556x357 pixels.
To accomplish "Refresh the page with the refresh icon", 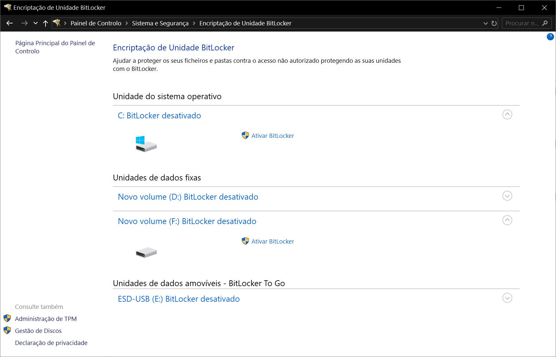I will (x=494, y=23).
